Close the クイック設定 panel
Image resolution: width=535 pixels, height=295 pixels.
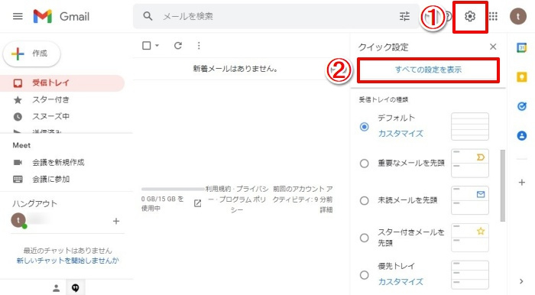coord(493,47)
